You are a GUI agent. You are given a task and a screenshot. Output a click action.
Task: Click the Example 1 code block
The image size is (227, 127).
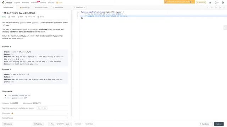[35, 58]
